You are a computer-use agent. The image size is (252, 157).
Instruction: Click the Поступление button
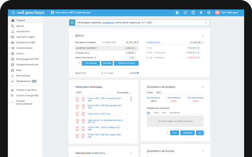[x=91, y=63]
